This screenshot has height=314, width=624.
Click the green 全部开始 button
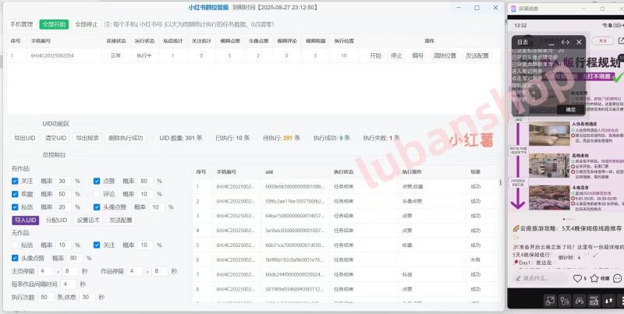pos(54,24)
